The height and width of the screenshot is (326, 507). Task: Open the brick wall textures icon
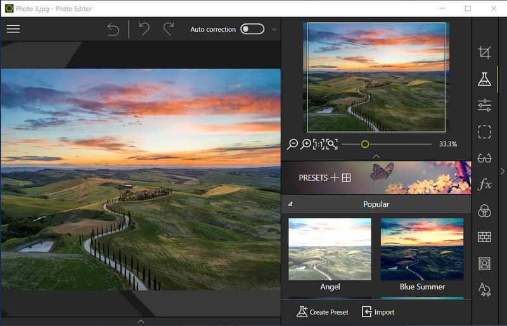click(484, 237)
